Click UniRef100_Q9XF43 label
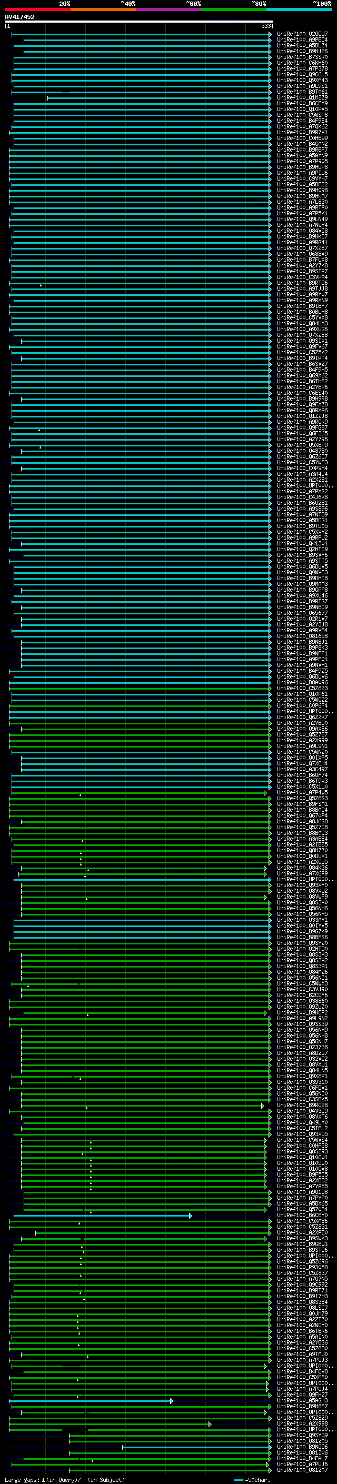Image resolution: width=337 pixels, height=1484 pixels. coord(302,80)
